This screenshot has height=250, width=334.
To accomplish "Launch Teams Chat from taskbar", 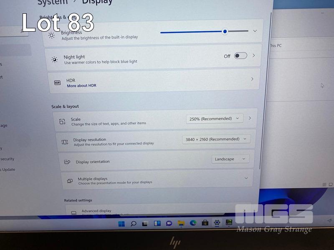I will pyautogui.click(x=169, y=223).
